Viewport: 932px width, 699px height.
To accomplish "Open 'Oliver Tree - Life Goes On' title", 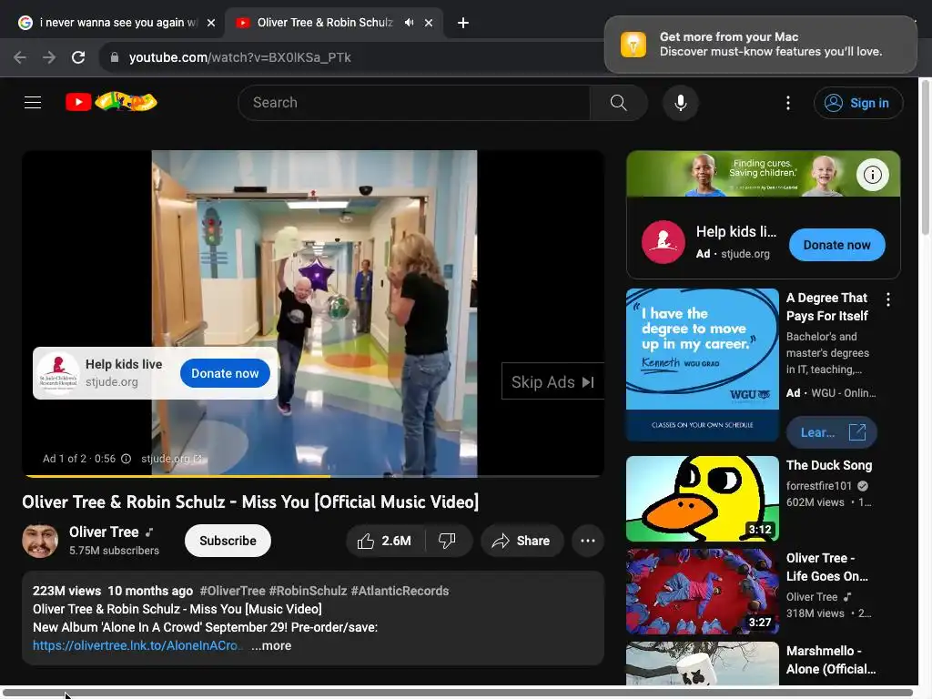I will [827, 567].
